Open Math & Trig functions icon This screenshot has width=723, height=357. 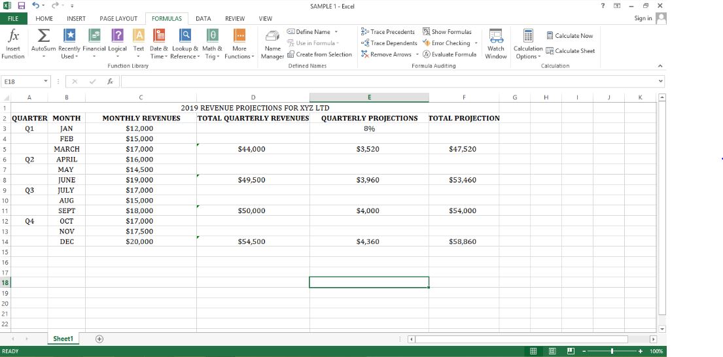(x=212, y=36)
